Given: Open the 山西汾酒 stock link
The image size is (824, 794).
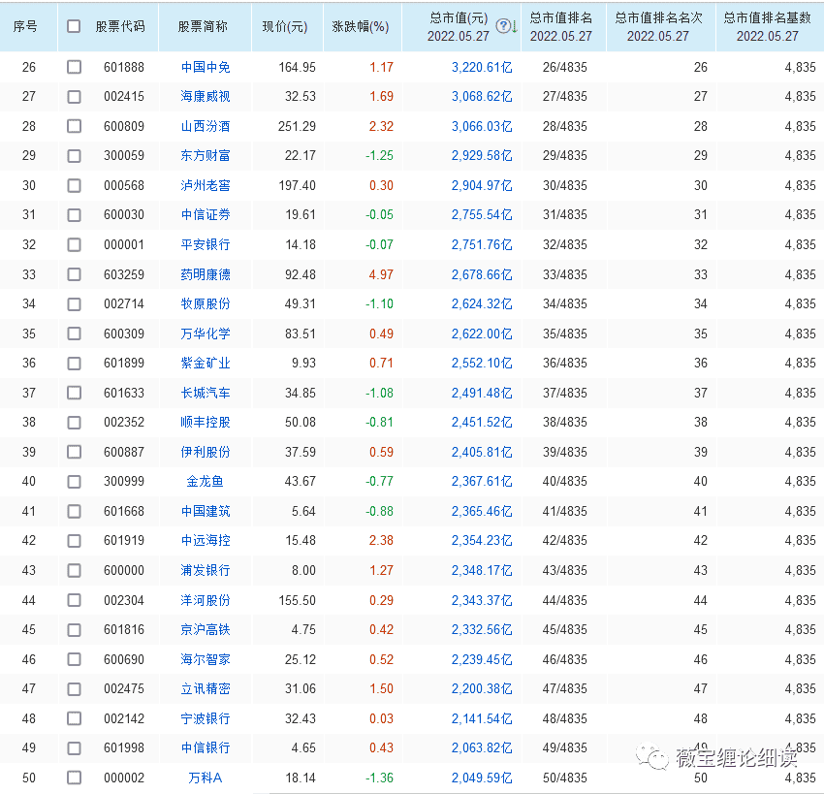Looking at the screenshot, I should coord(206,126).
